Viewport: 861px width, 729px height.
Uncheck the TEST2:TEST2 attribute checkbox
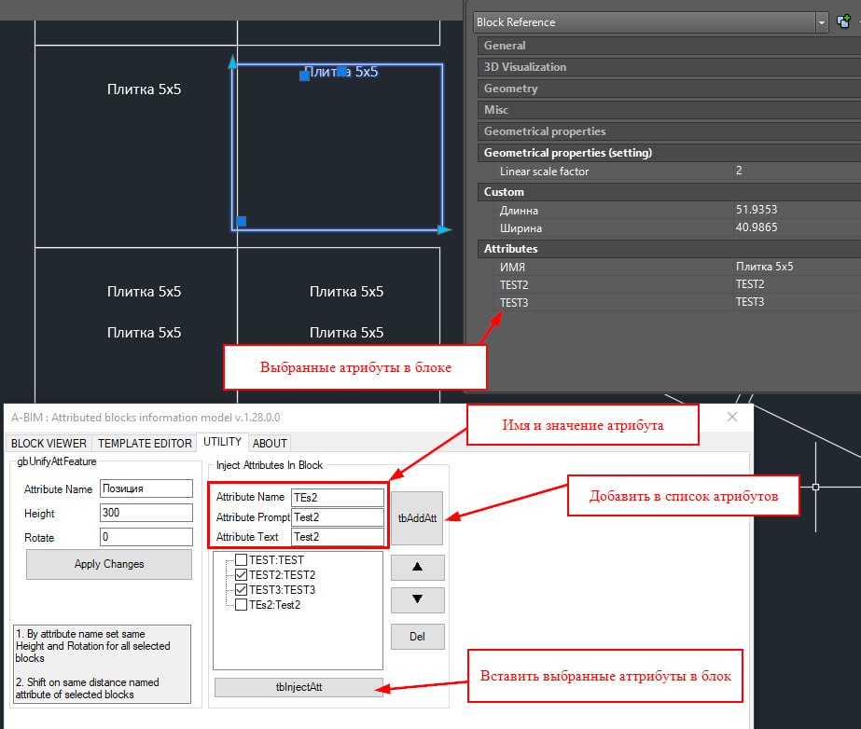click(242, 575)
